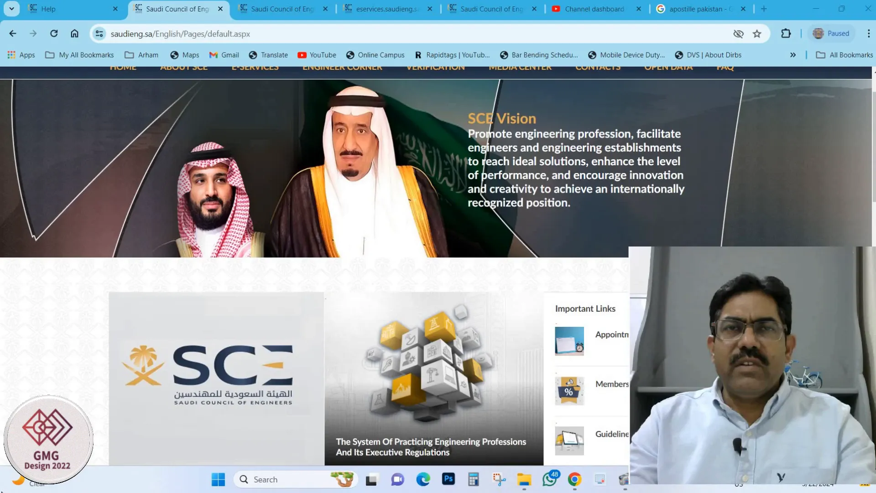Close the apostille pakistan tab
Image resolution: width=876 pixels, height=493 pixels.
pyautogui.click(x=743, y=9)
